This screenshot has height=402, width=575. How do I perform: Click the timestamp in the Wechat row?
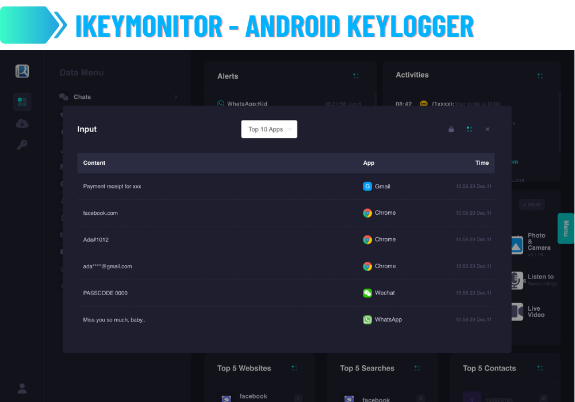(x=473, y=293)
